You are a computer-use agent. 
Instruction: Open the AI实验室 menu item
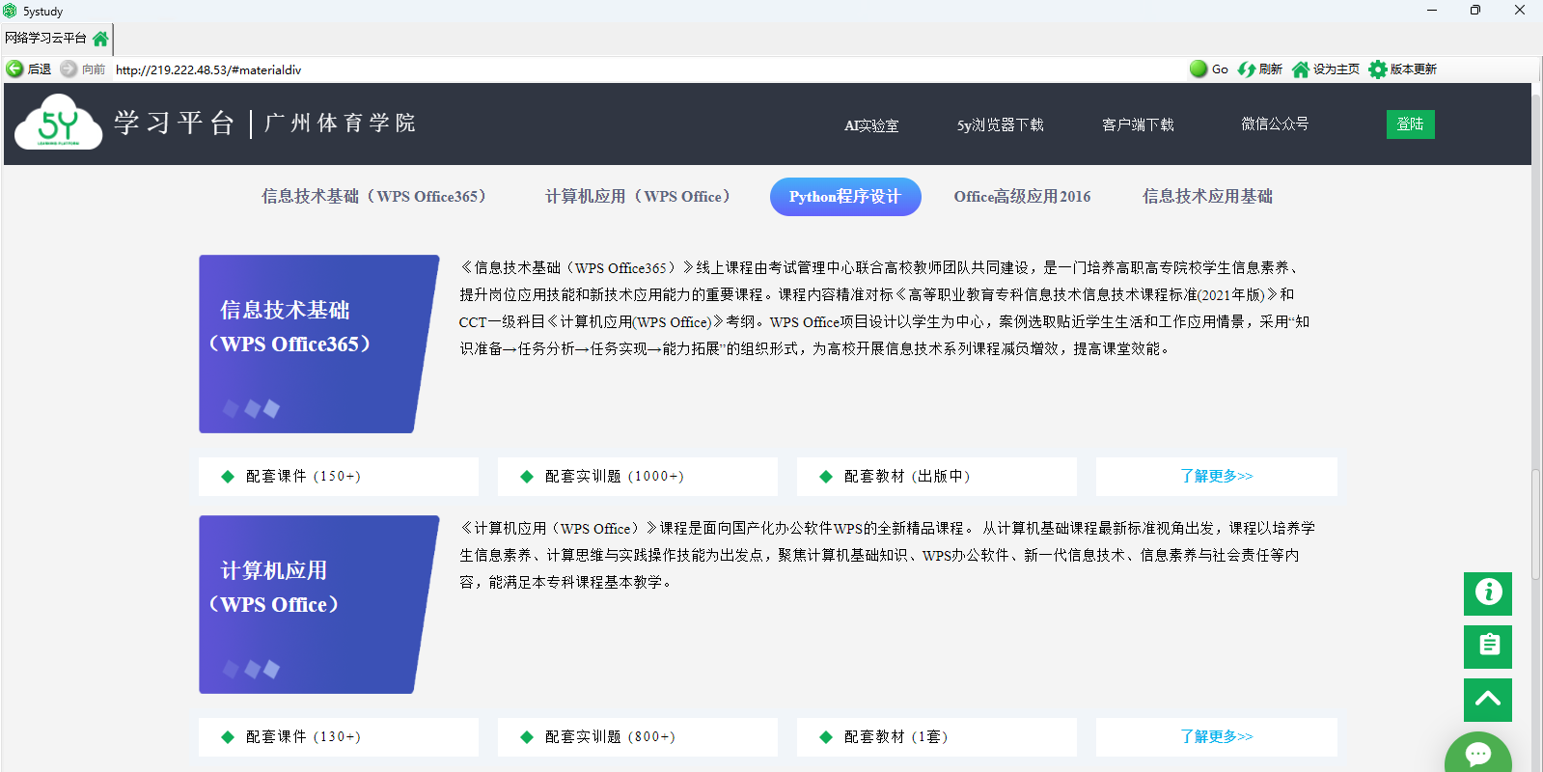pyautogui.click(x=870, y=125)
